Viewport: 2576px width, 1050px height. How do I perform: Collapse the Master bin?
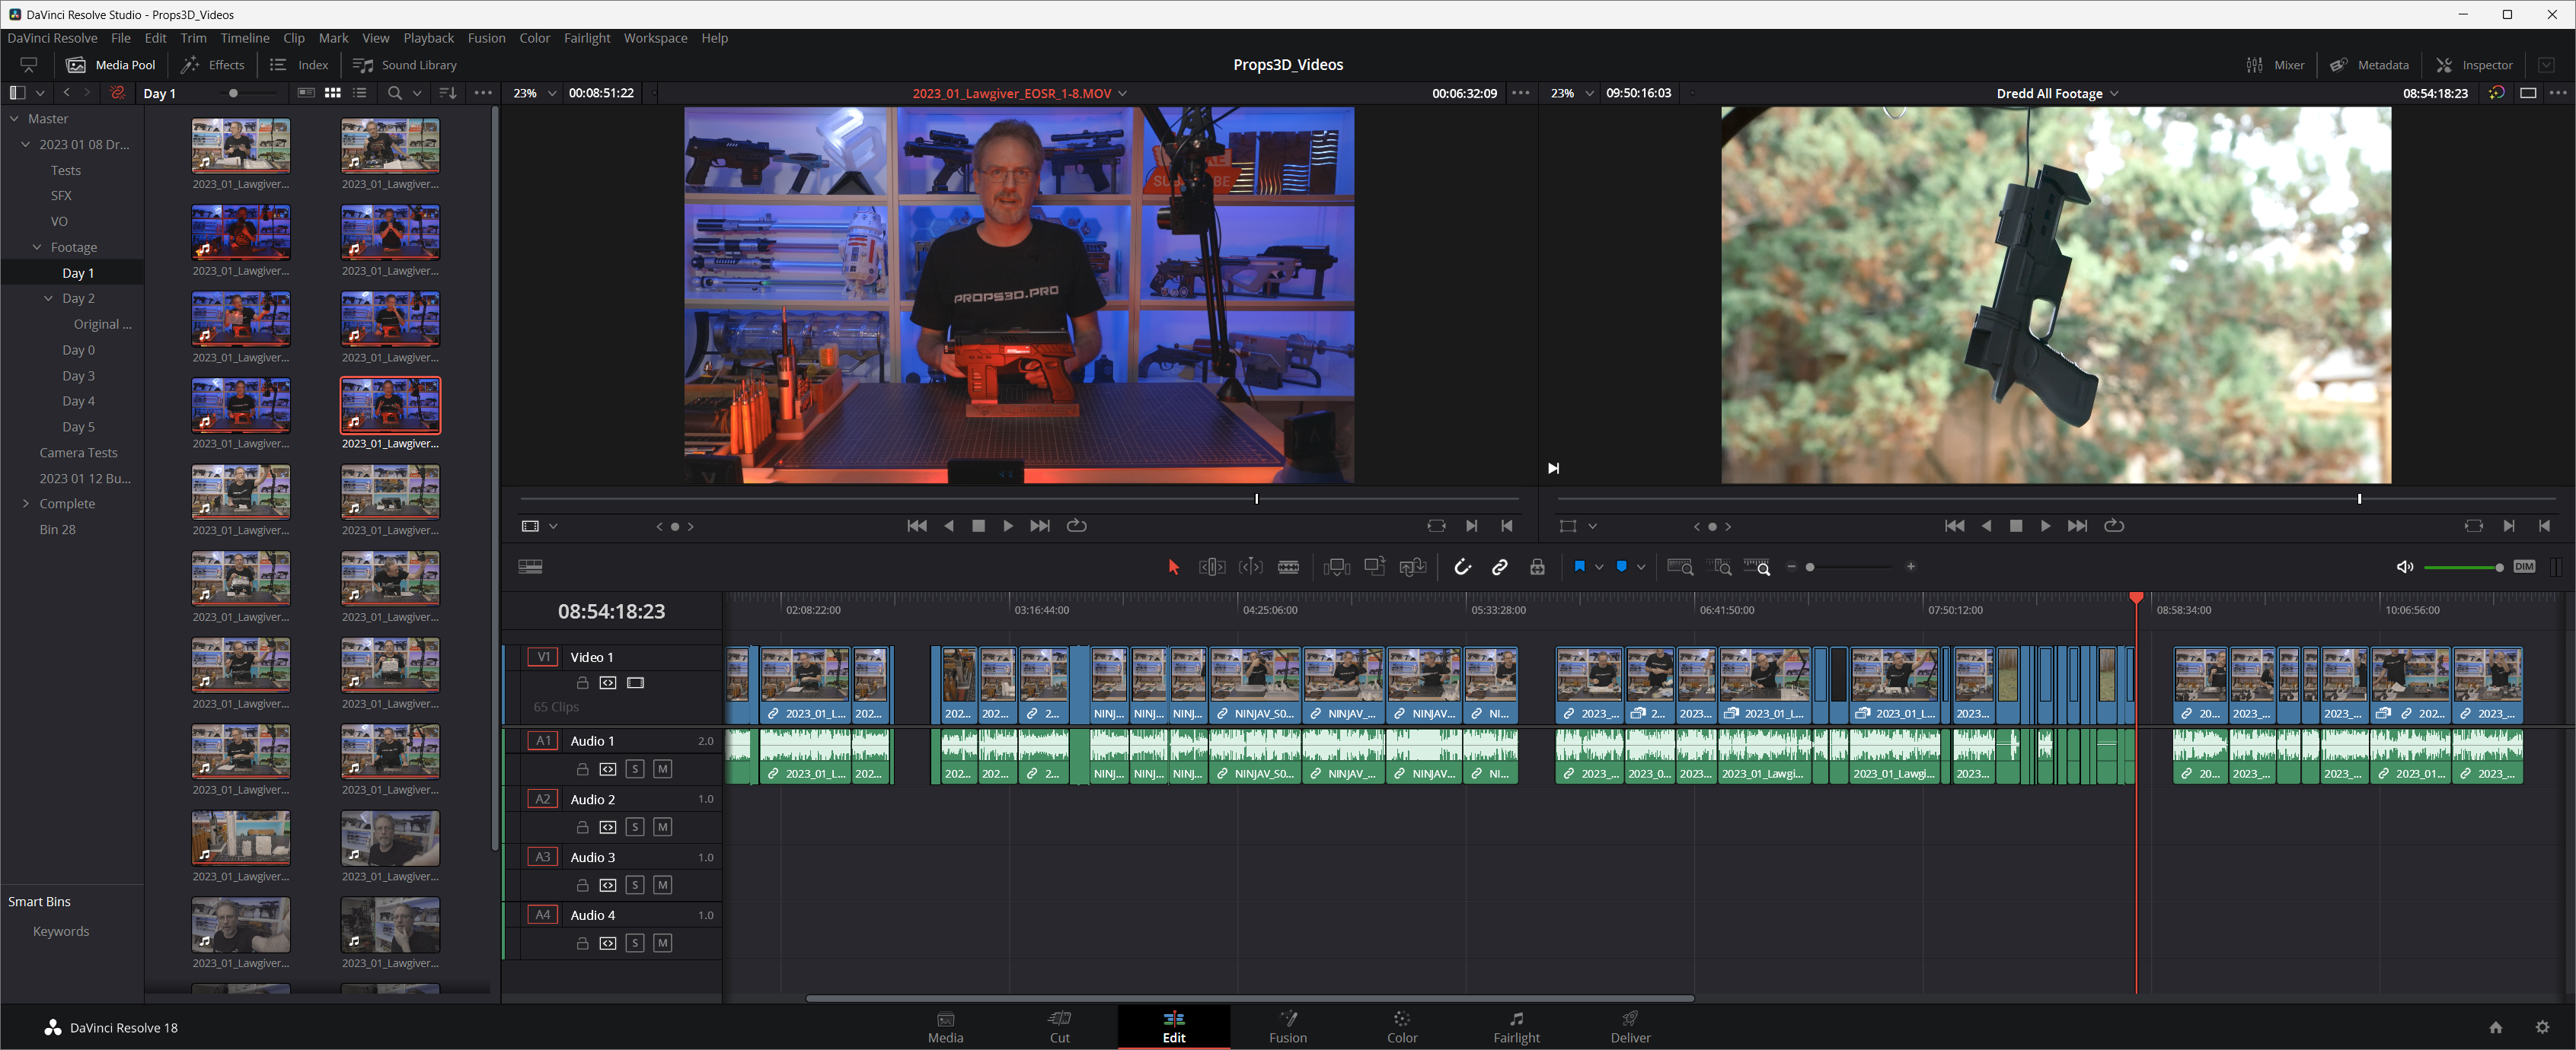point(14,119)
